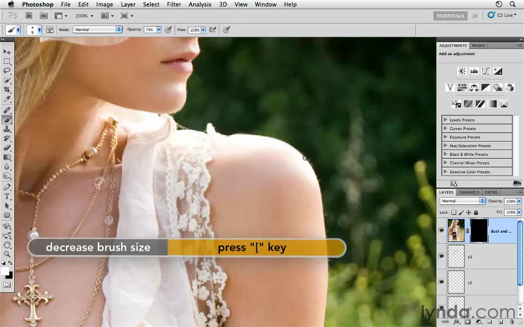
Task: Add a Brightness/Contrast adjustment
Action: pos(462,71)
